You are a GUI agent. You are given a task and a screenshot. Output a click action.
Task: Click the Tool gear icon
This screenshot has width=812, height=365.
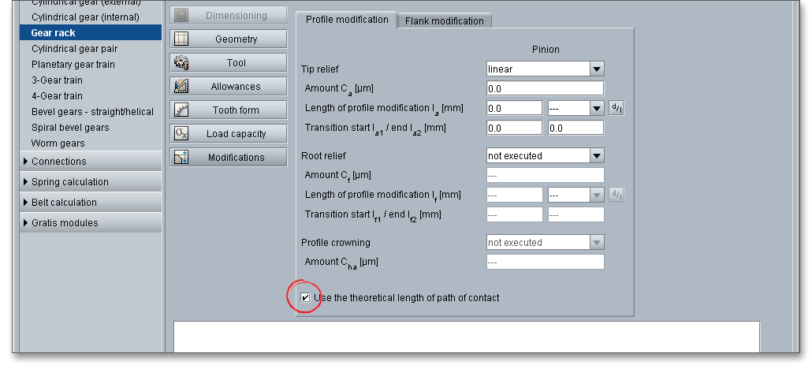point(181,63)
